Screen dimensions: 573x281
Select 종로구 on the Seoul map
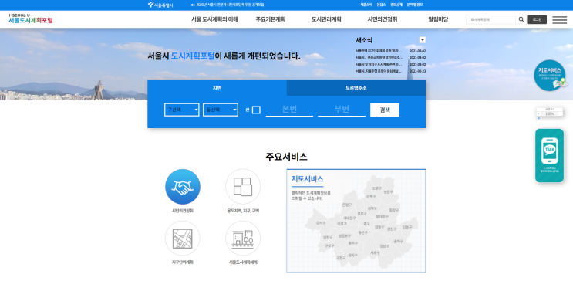(x=362, y=214)
